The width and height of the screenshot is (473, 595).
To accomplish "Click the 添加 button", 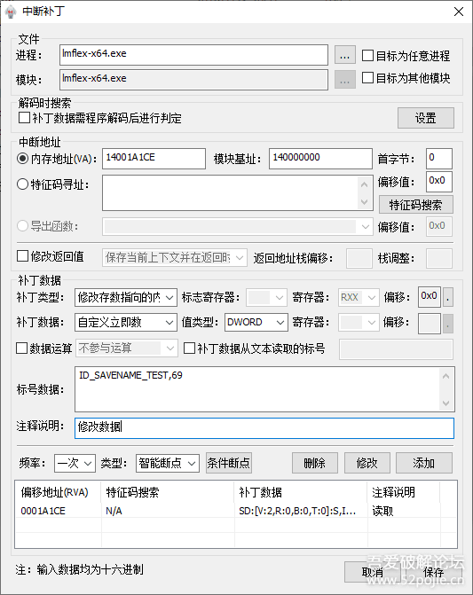I will pyautogui.click(x=424, y=463).
